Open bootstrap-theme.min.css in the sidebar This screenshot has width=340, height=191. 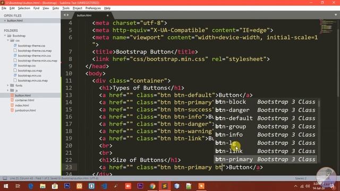tap(34, 56)
